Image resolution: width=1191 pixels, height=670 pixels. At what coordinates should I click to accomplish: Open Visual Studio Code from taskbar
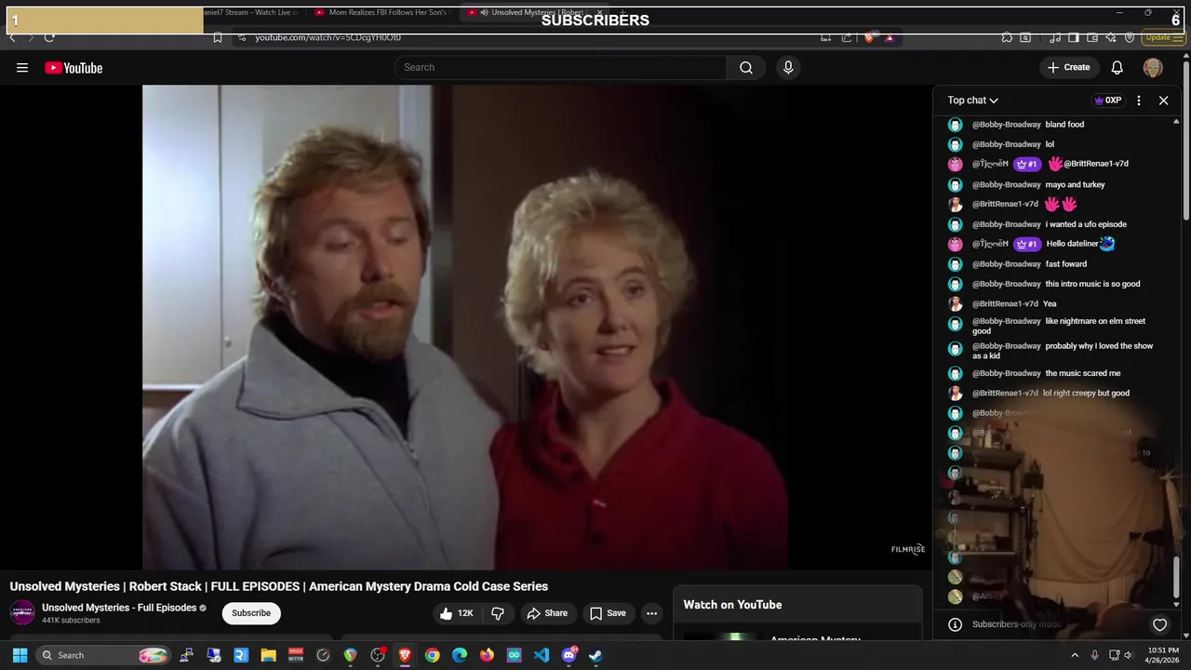coord(542,655)
